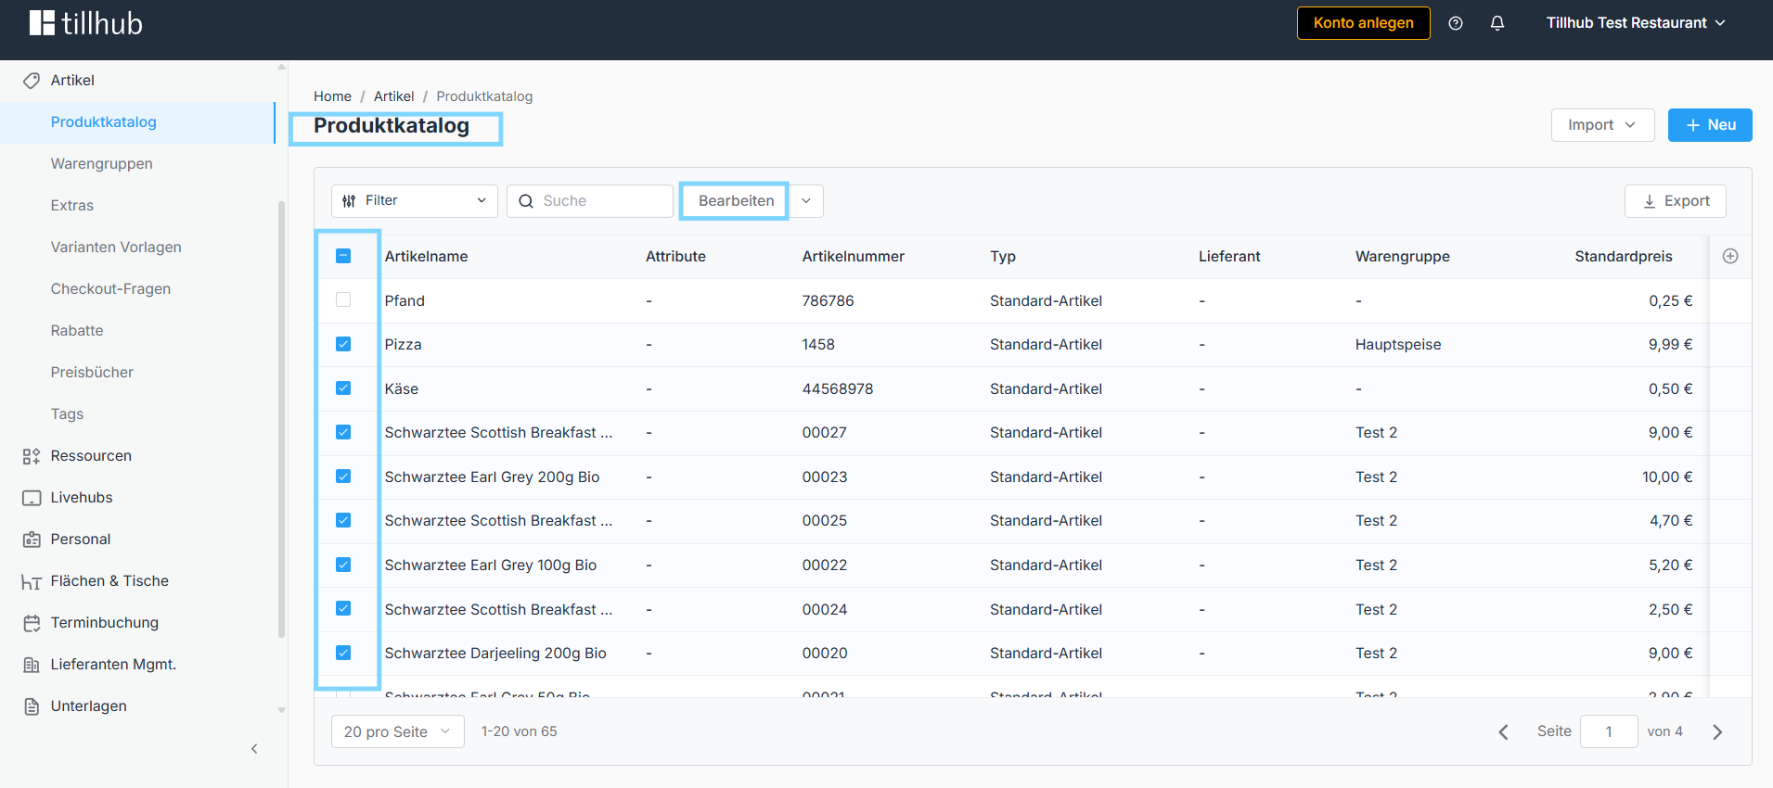Sort by the Artikelname column header
The width and height of the screenshot is (1773, 788).
(x=426, y=257)
